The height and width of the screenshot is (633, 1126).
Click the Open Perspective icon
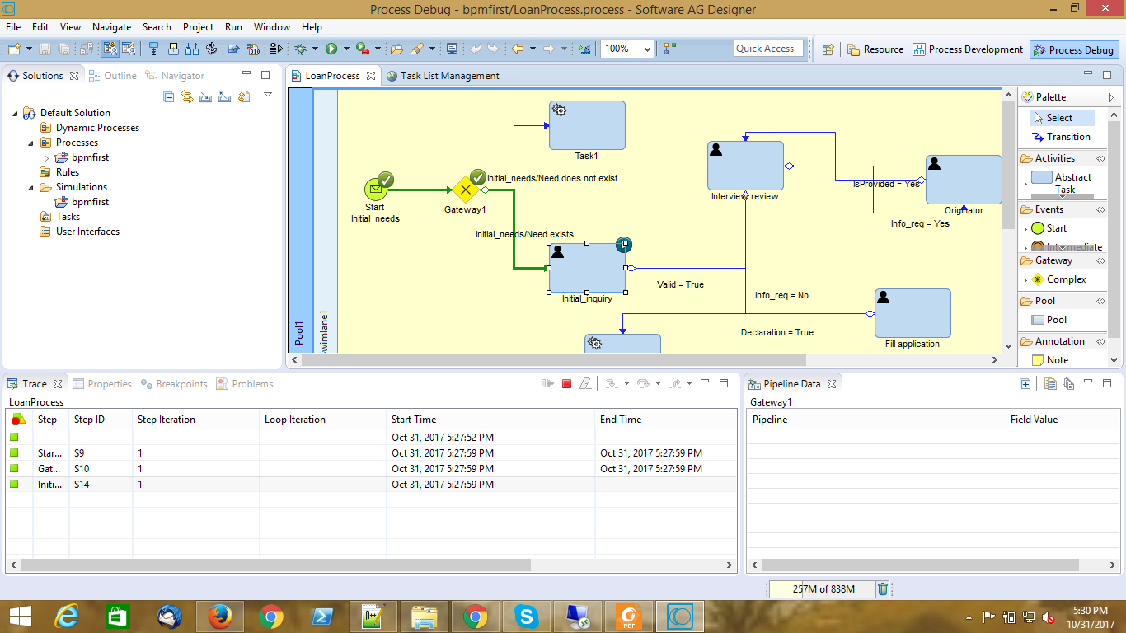[x=828, y=49]
